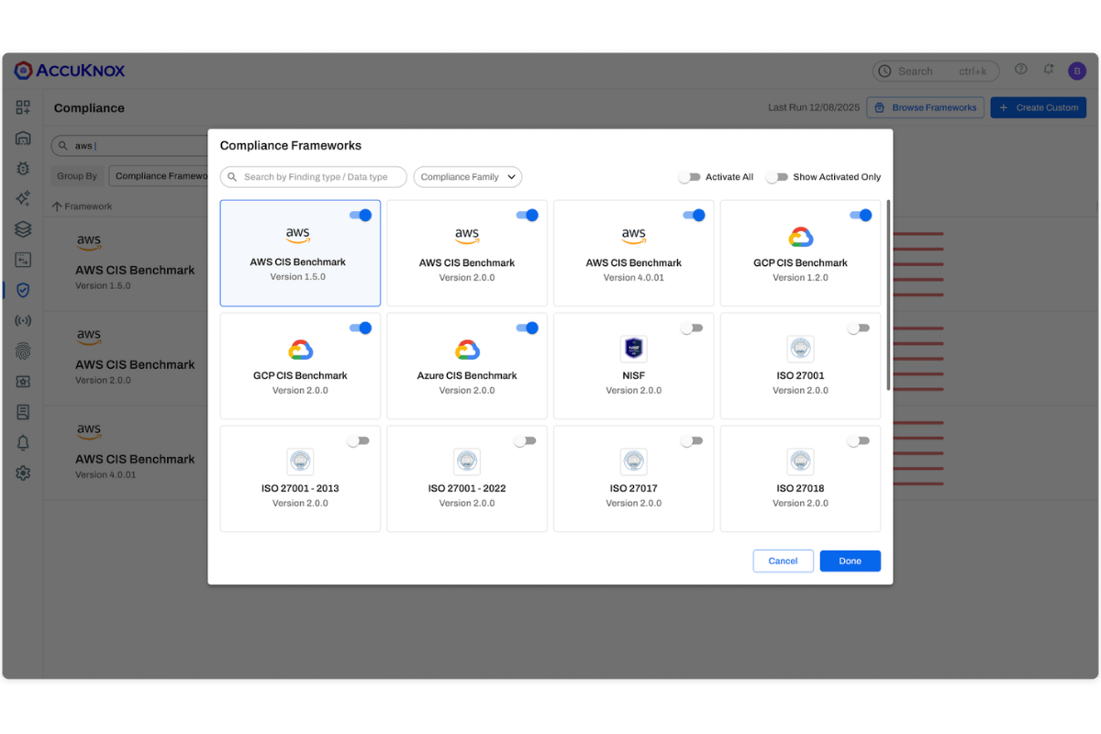The image size is (1101, 734).
Task: Click the Browse Frameworks button
Action: pyautogui.click(x=925, y=107)
